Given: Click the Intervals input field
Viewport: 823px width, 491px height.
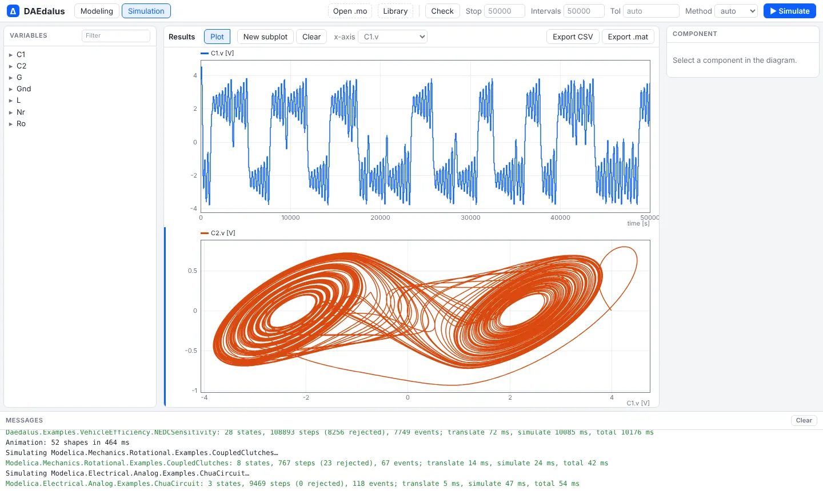Looking at the screenshot, I should tap(584, 11).
